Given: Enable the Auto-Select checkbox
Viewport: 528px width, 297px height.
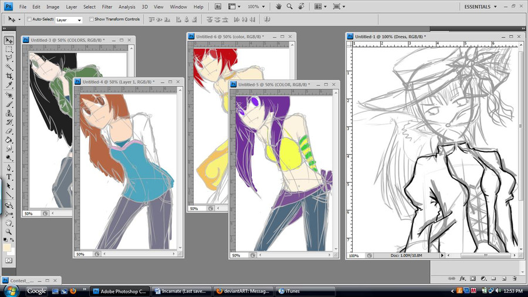Looking at the screenshot, I should pos(29,19).
